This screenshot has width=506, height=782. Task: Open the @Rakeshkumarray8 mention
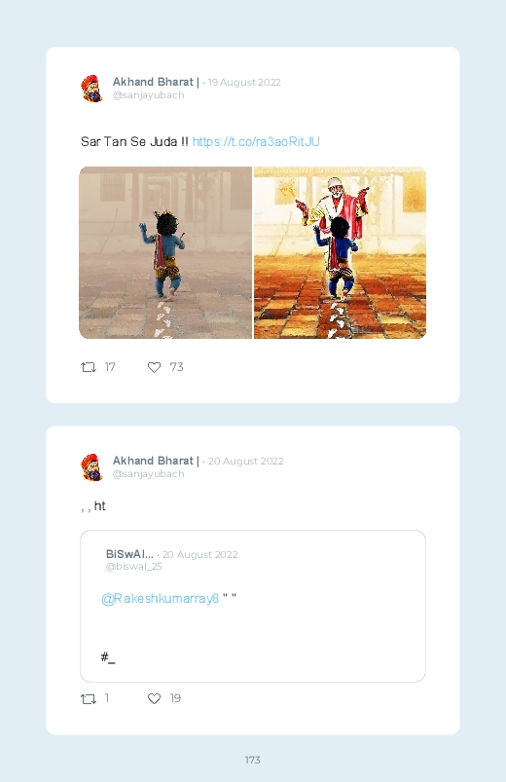[x=160, y=599]
